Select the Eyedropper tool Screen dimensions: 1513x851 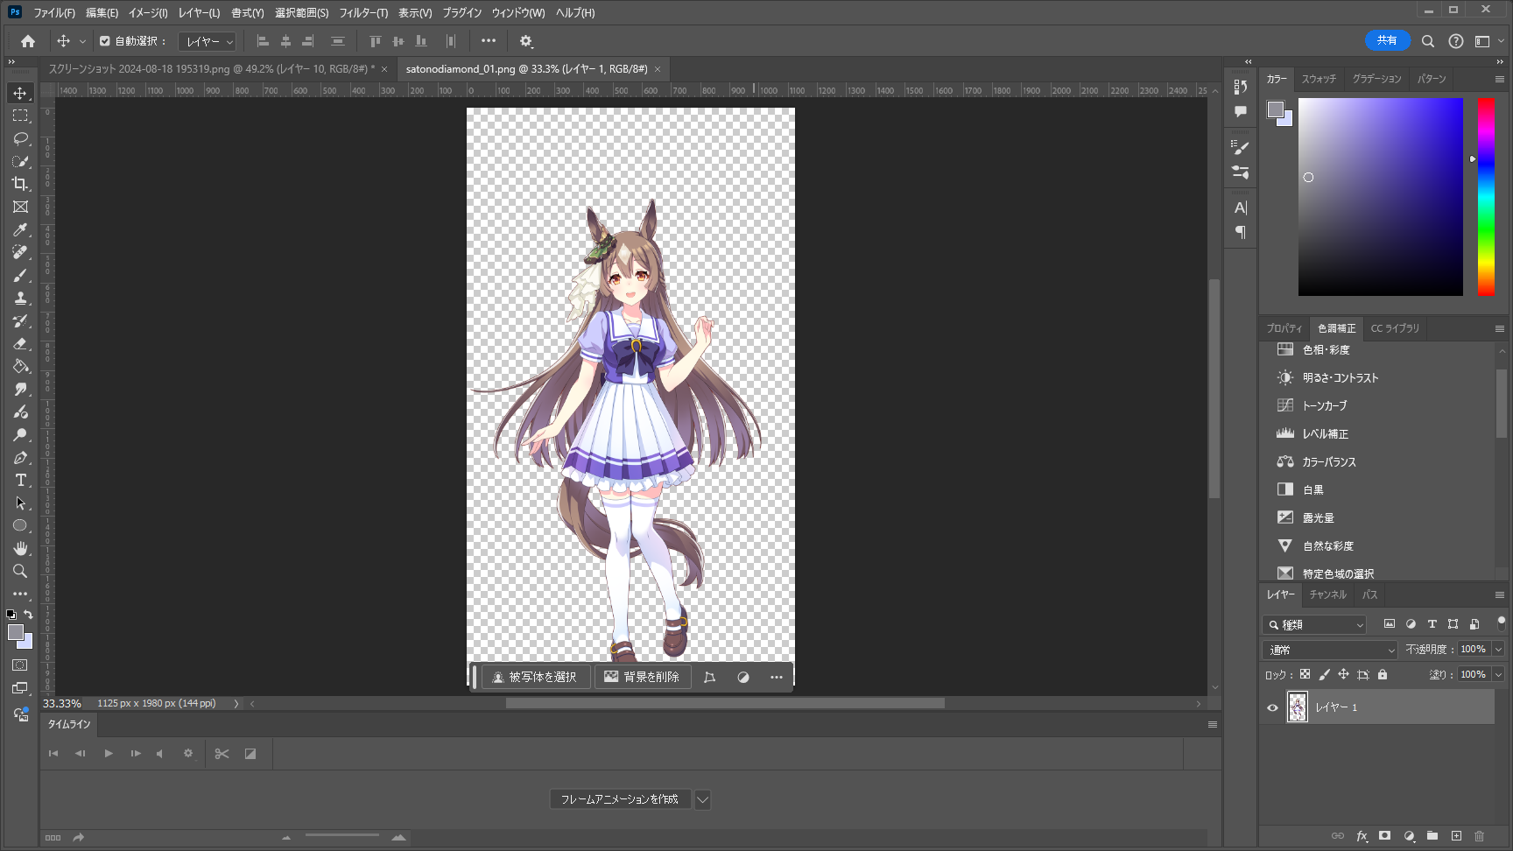(20, 229)
